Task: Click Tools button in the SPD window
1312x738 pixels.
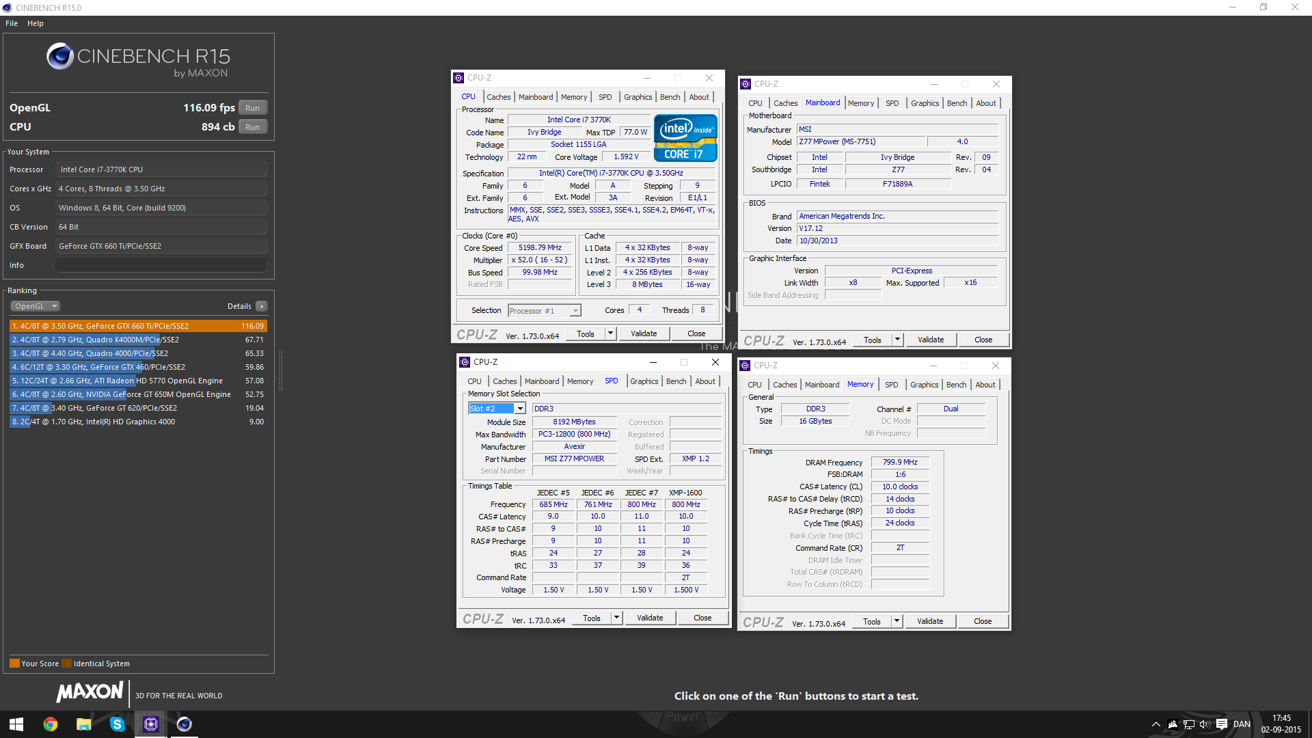Action: pyautogui.click(x=592, y=618)
